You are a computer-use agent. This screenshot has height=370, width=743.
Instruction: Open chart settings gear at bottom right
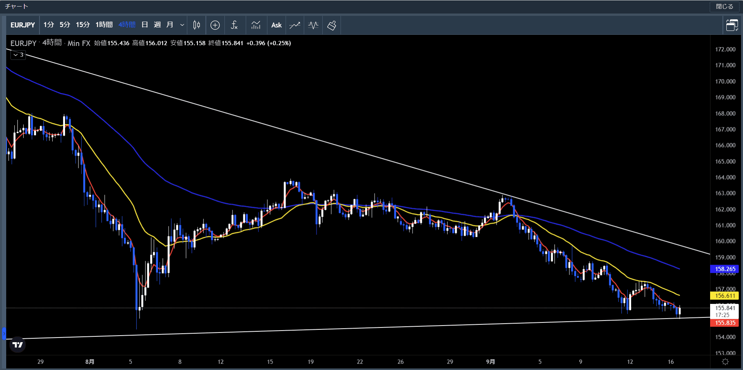pos(726,362)
